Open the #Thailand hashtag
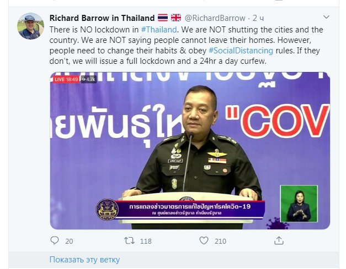346x269 pixels. (x=159, y=30)
